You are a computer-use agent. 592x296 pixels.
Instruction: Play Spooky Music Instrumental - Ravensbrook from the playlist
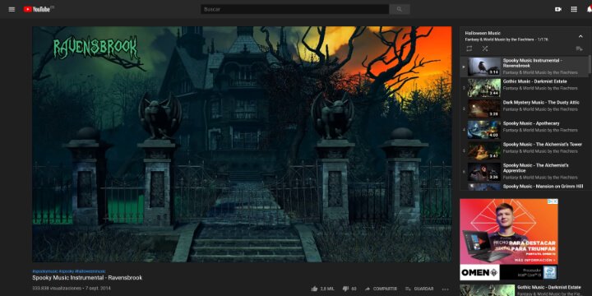524,67
